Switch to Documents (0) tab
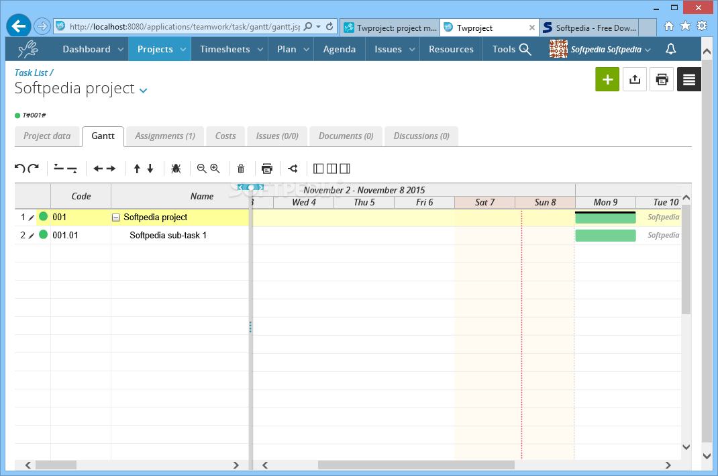 346,136
